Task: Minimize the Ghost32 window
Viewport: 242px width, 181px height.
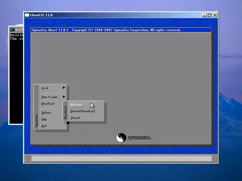Action: [204, 15]
